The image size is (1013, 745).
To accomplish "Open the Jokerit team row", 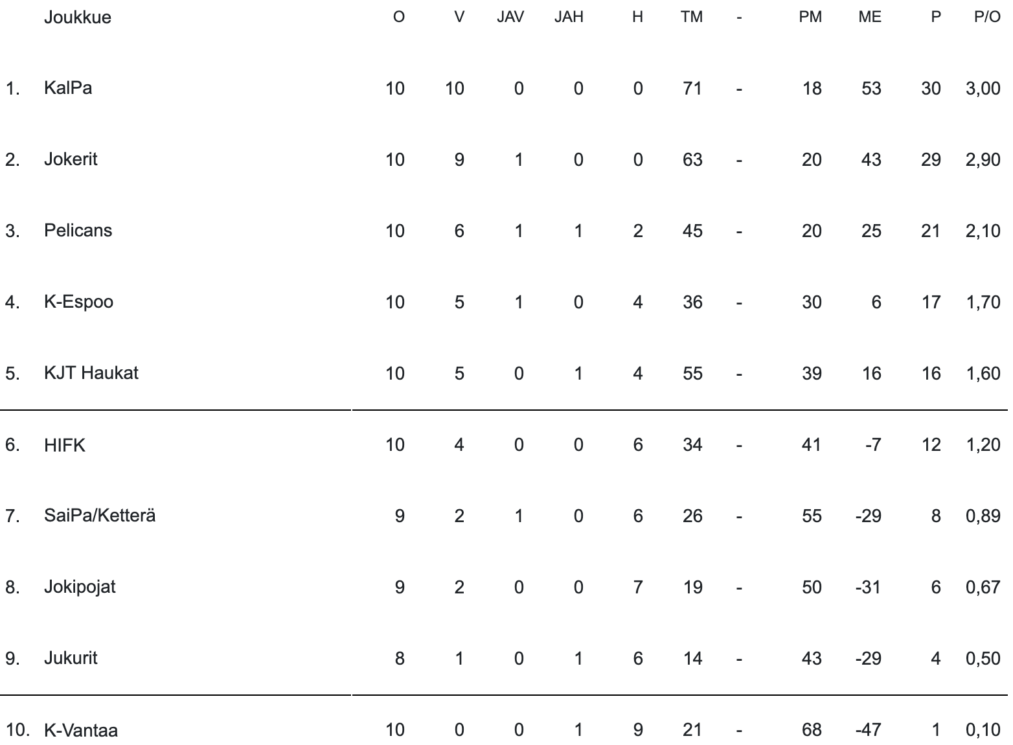I will click(71, 159).
